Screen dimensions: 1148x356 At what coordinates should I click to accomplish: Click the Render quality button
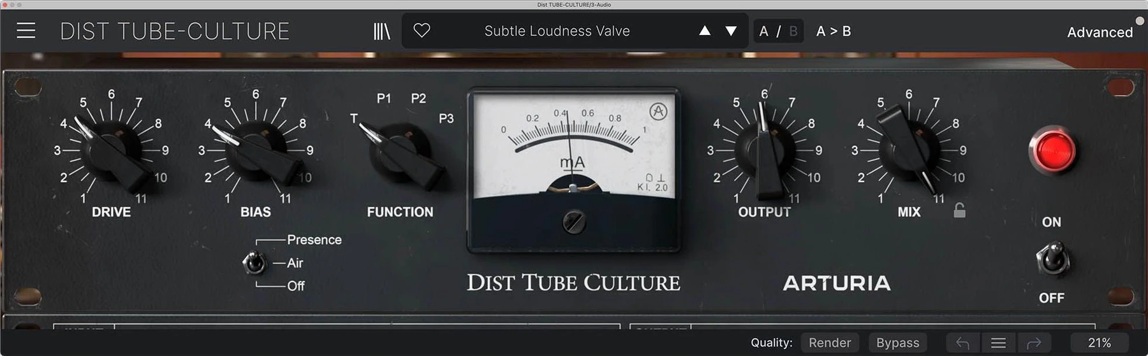pos(830,343)
